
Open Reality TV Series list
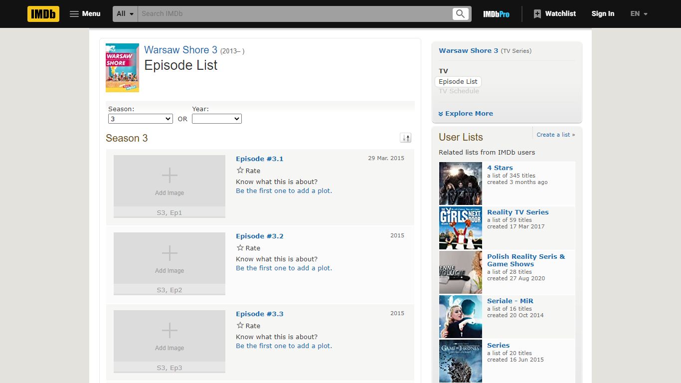518,212
